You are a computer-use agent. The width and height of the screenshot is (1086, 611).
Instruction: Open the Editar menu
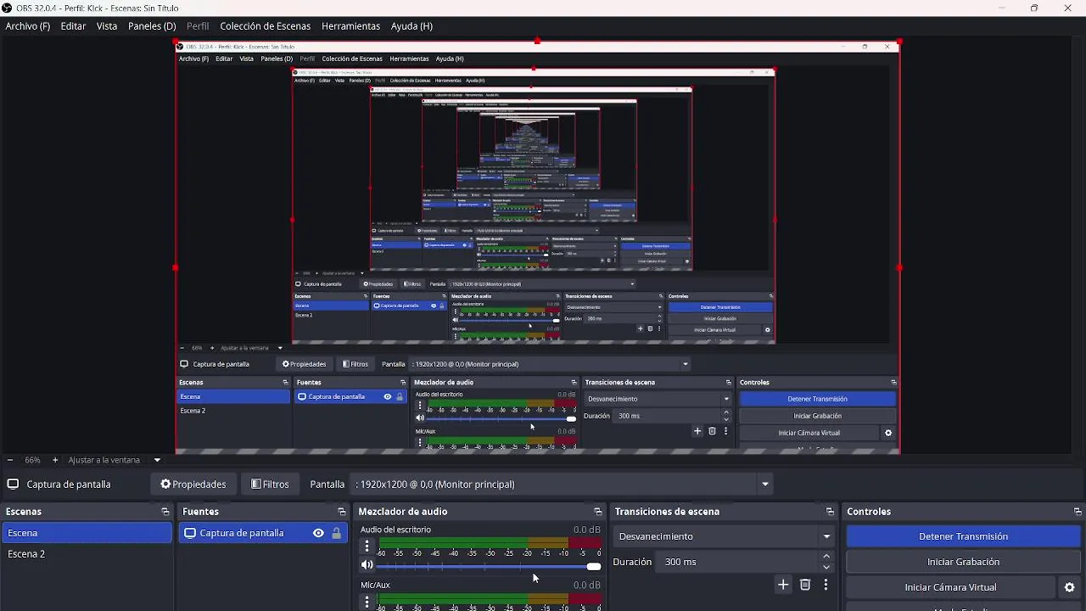(x=73, y=26)
